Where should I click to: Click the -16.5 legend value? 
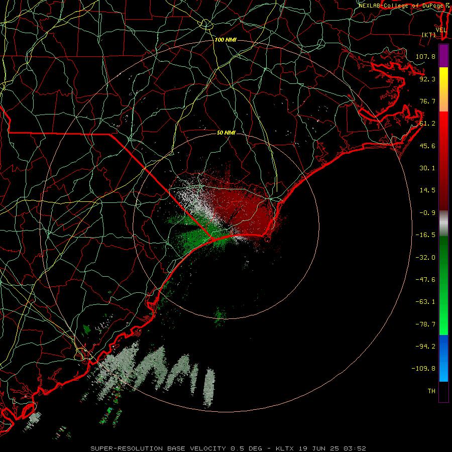click(x=425, y=235)
